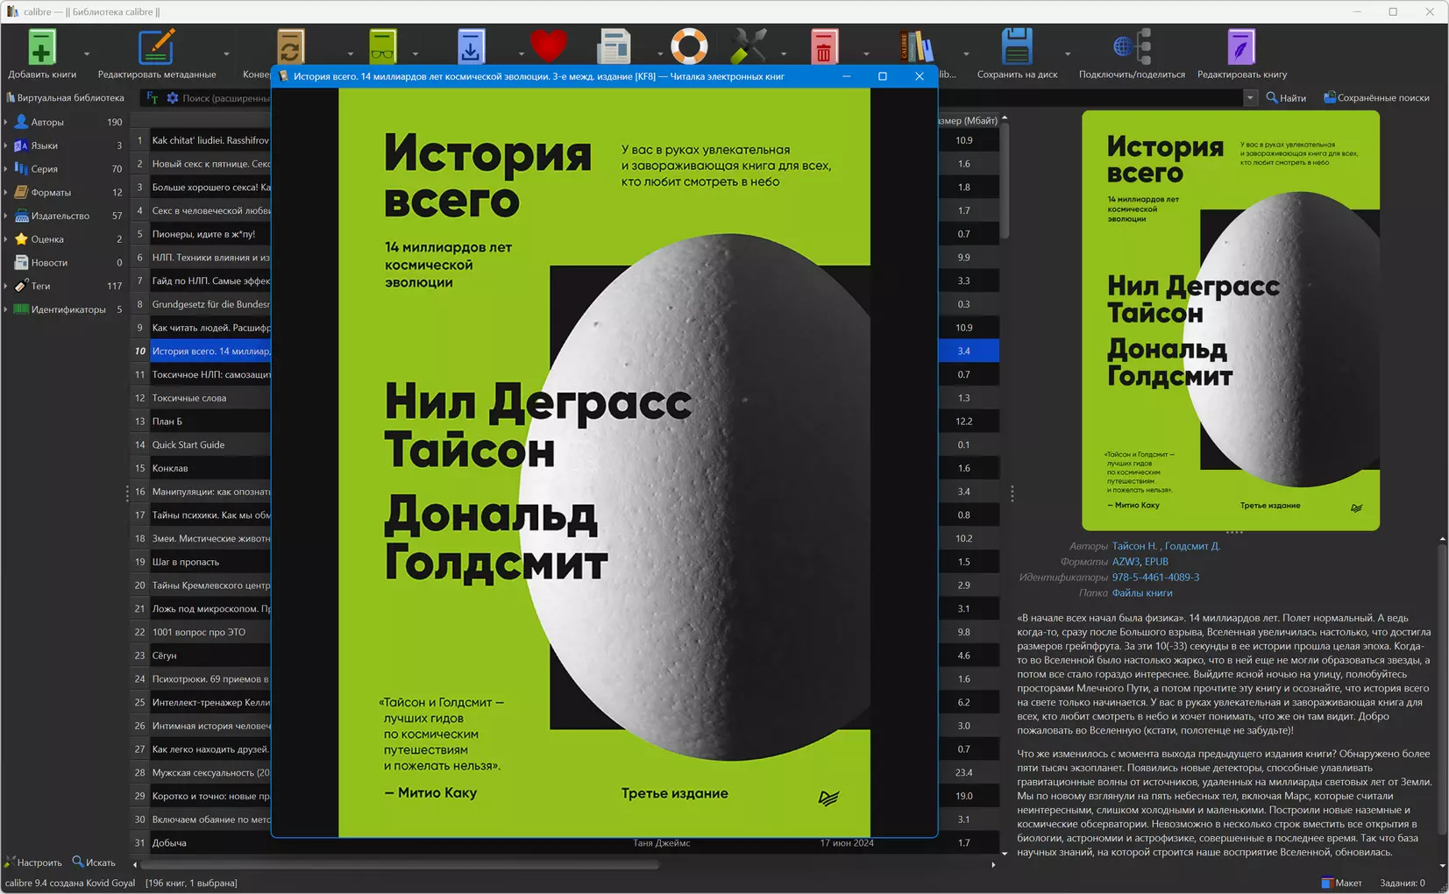Viewport: 1449px width, 894px height.
Task: Open the dropdown arrow beside Add books
Action: tap(87, 54)
